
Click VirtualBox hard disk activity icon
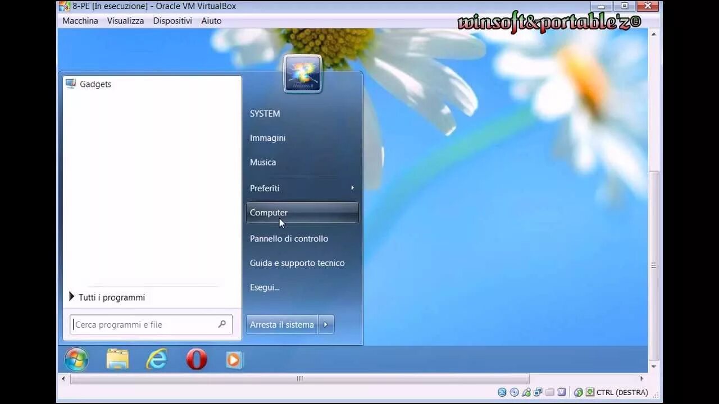[x=502, y=392]
